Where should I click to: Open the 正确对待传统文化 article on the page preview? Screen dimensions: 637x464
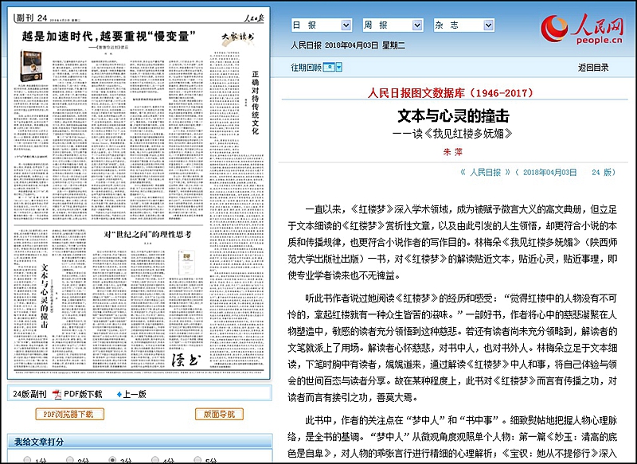(x=255, y=103)
